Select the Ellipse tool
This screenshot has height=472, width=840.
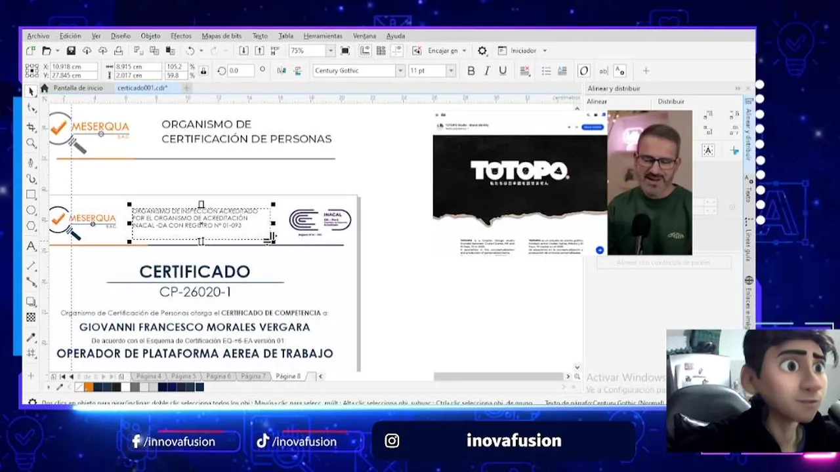click(x=31, y=210)
